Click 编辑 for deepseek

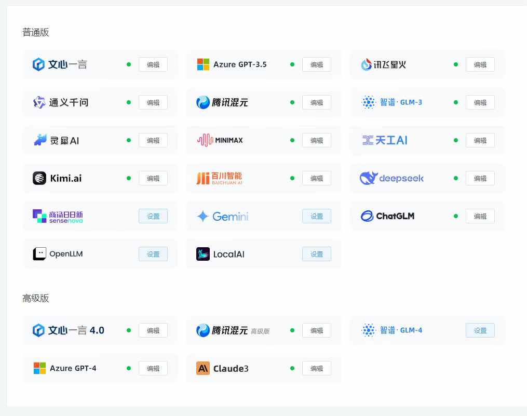coord(480,178)
